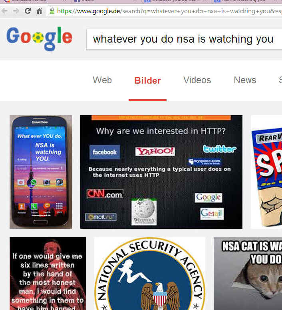Switch to the Web results tab
This screenshot has height=310, width=282.
(x=102, y=80)
